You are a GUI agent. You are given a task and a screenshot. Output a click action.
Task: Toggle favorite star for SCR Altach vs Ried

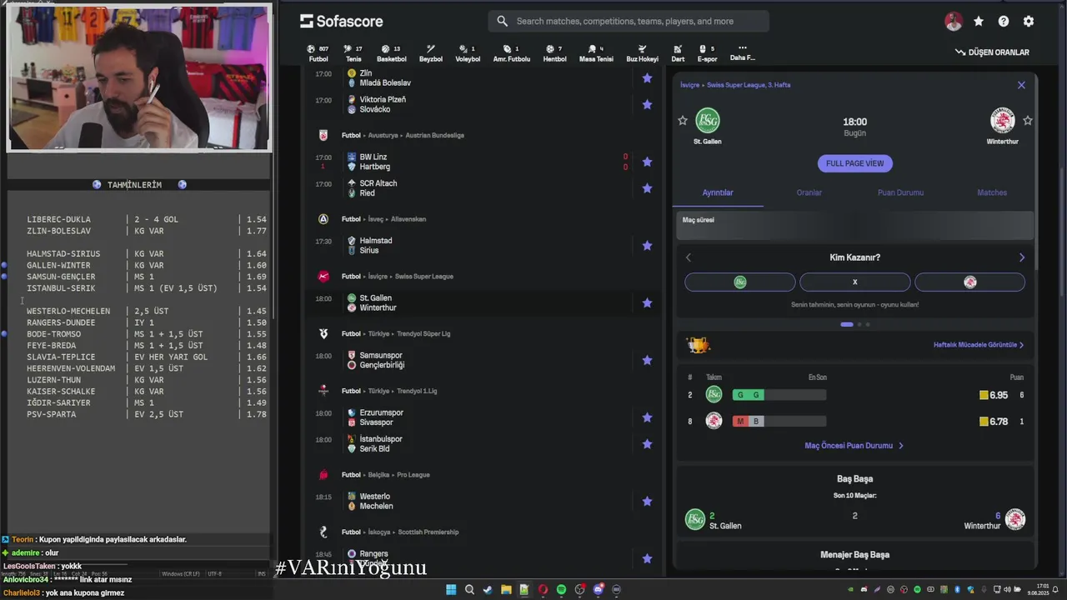(x=647, y=188)
